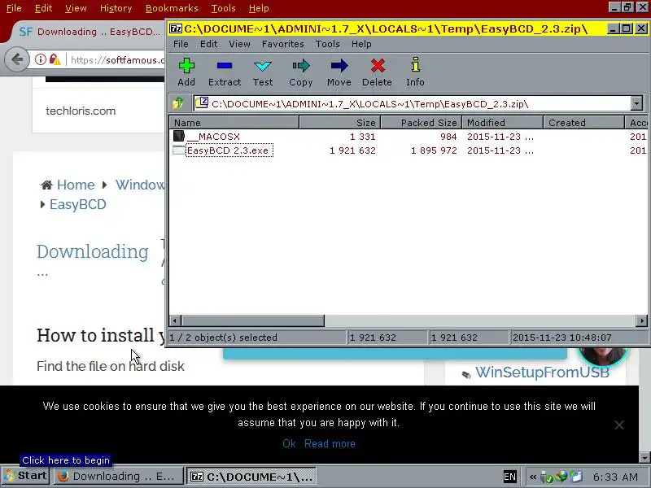Screen dimensions: 651x488
Task: Click the Windows Start button
Action: [26, 476]
